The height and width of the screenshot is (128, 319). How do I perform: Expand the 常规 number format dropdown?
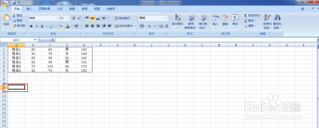pyautogui.click(x=167, y=18)
